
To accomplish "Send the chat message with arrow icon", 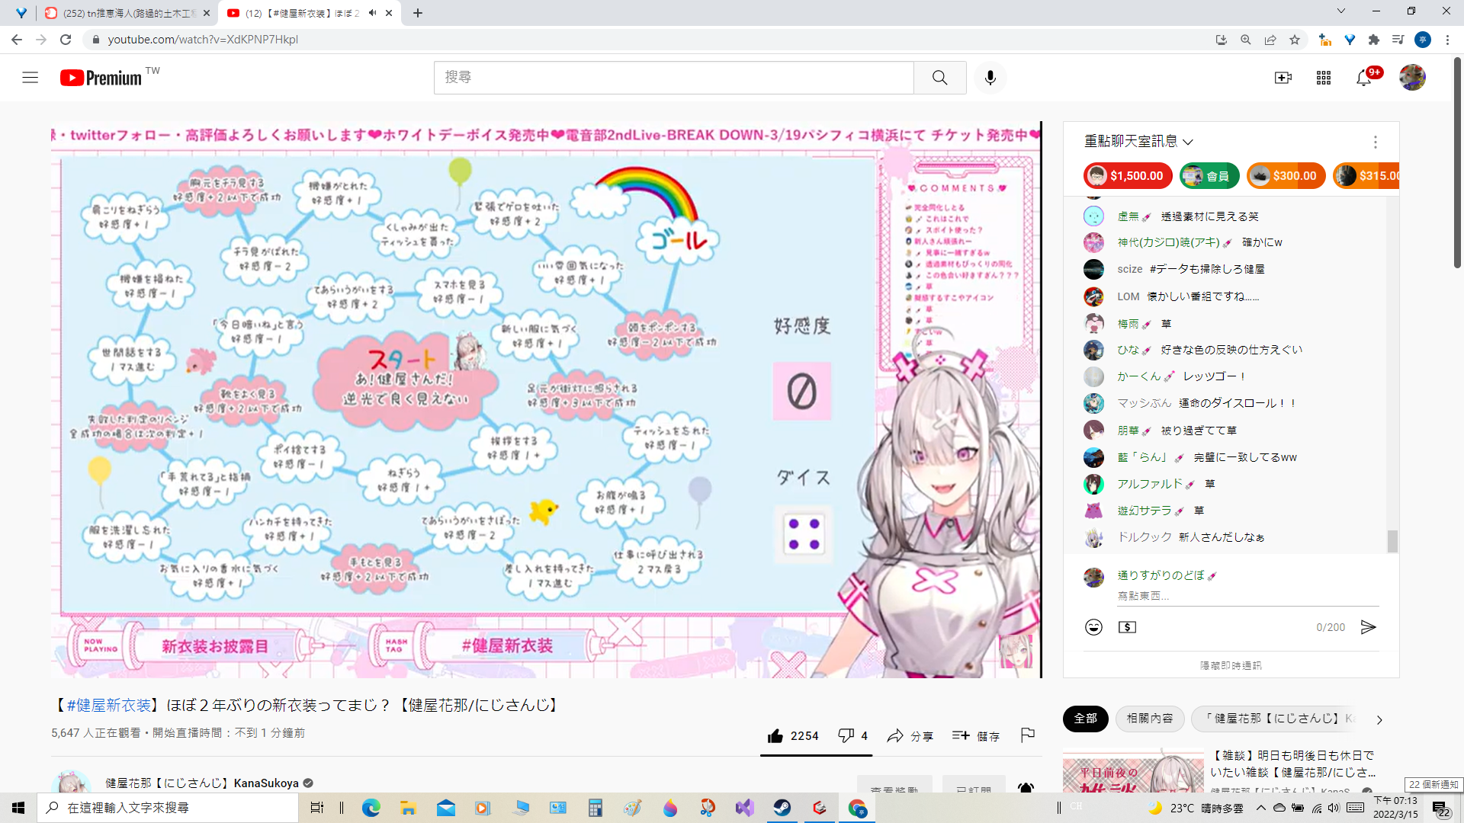I will (x=1368, y=626).
